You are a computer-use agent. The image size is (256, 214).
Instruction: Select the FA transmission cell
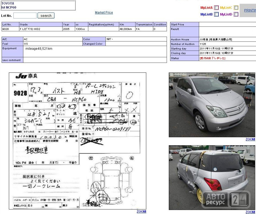[144, 29]
